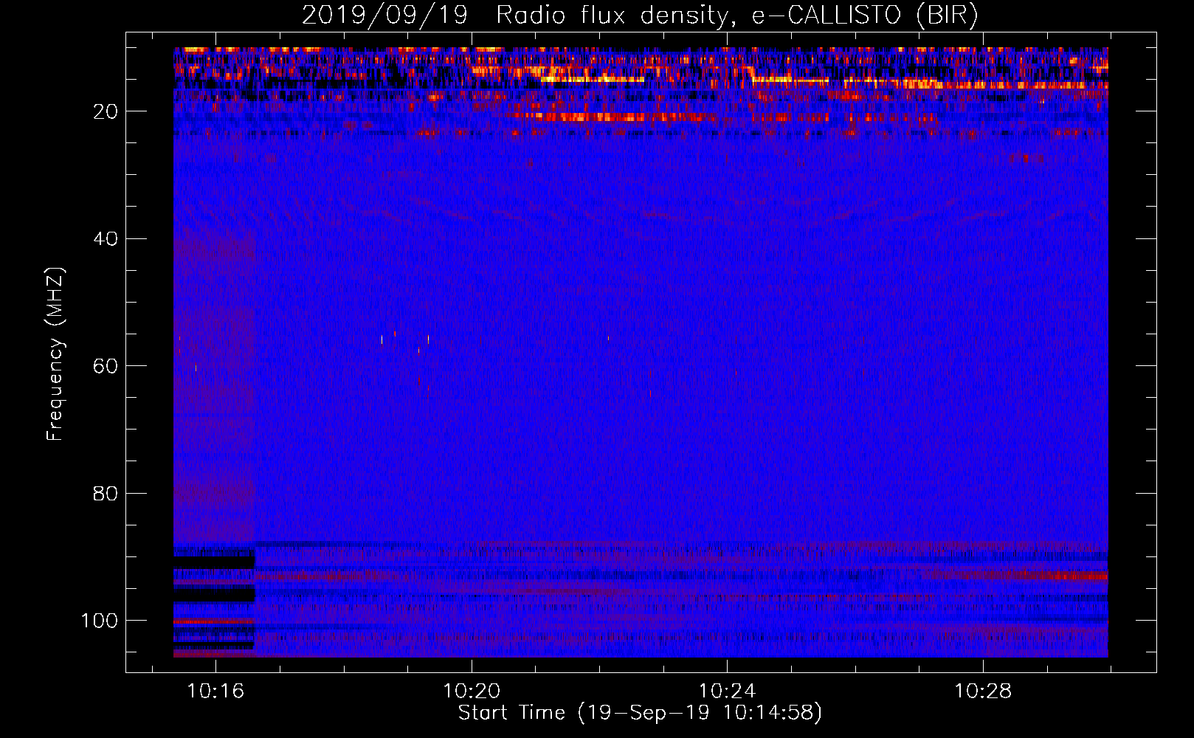This screenshot has width=1194, height=738.
Task: Click the frequency tick label '100'
Action: [100, 621]
